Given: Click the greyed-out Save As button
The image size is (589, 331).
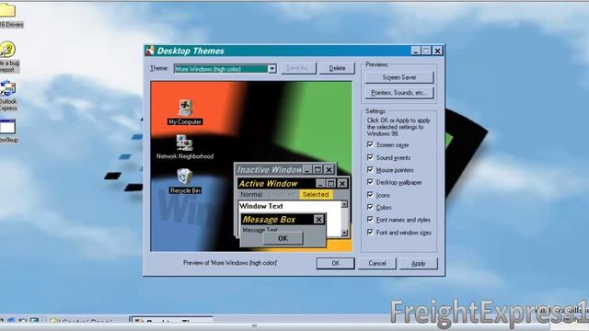Looking at the screenshot, I should 297,68.
